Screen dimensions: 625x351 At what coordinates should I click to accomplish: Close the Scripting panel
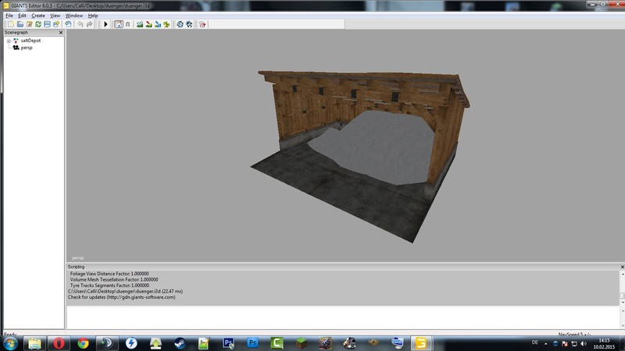621,266
